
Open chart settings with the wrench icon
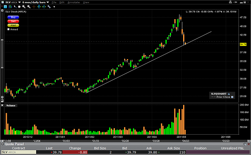[49, 7]
